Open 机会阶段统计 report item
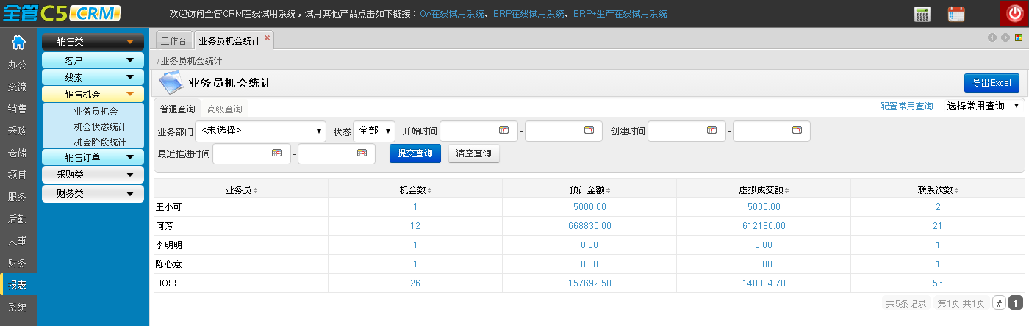The image size is (1029, 326). (x=100, y=142)
